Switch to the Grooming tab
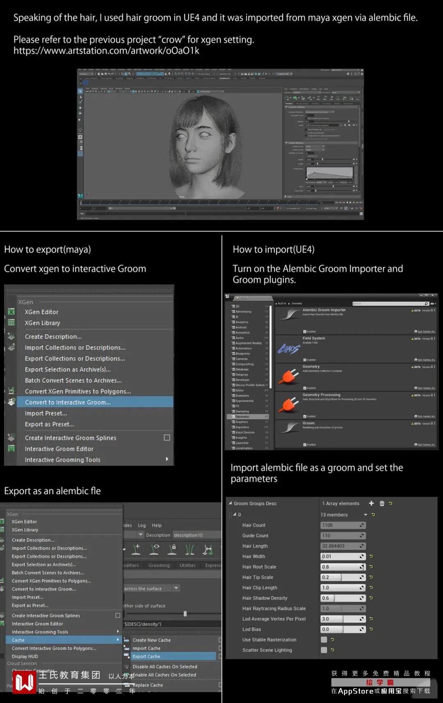Image resolution: width=443 pixels, height=703 pixels. pyautogui.click(x=159, y=565)
